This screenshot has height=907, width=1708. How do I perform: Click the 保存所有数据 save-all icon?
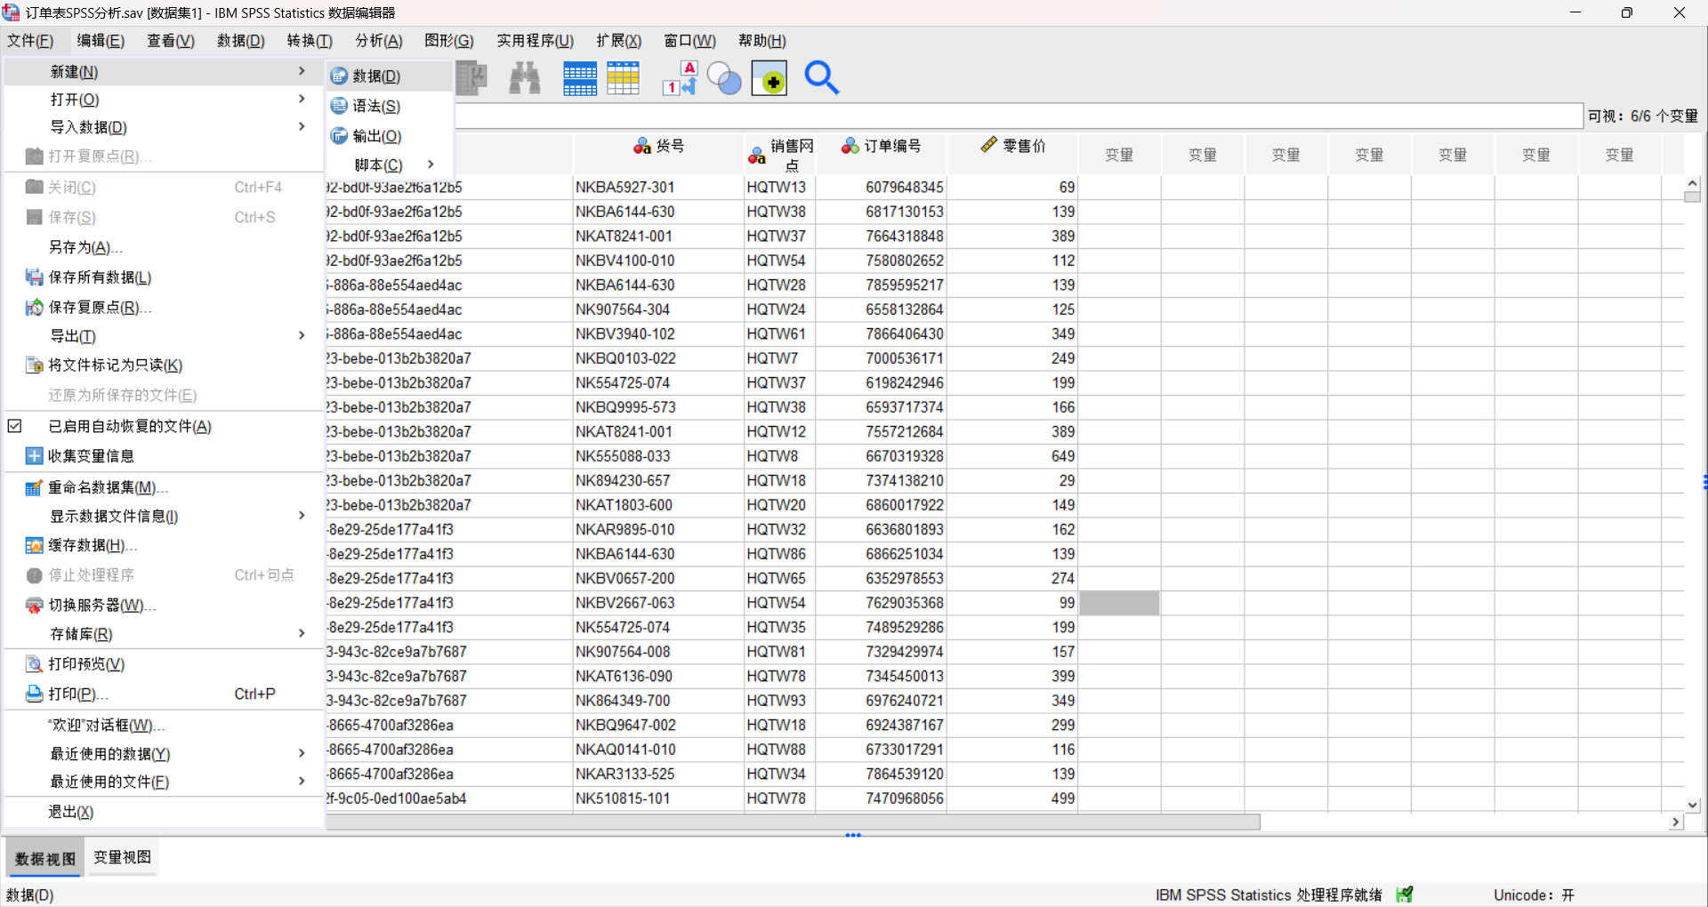34,277
